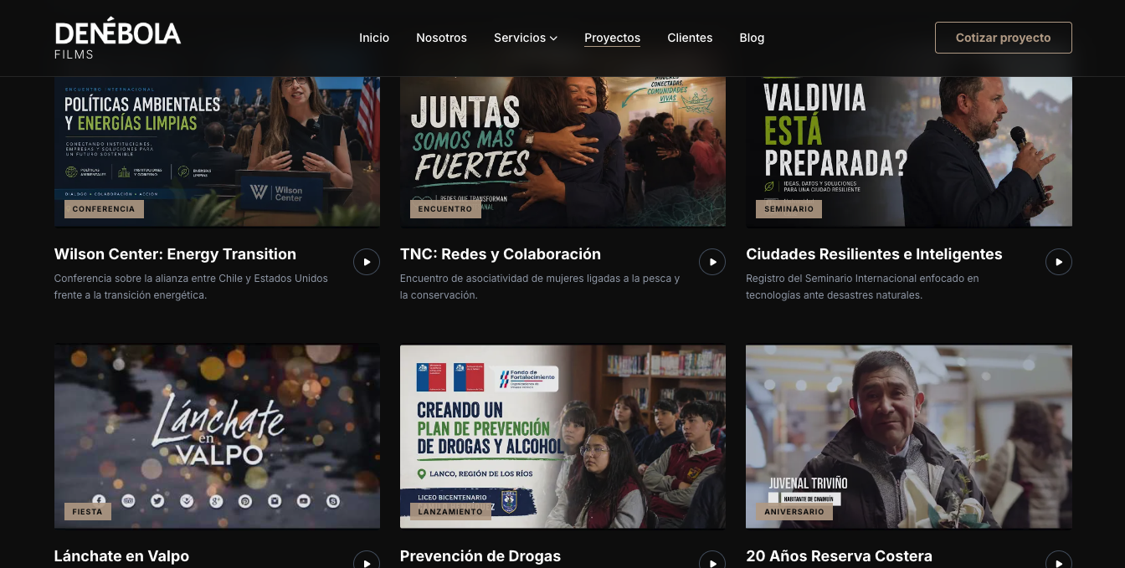Play the TNC: Redes y Colaboración video
This screenshot has width=1125, height=568.
712,262
